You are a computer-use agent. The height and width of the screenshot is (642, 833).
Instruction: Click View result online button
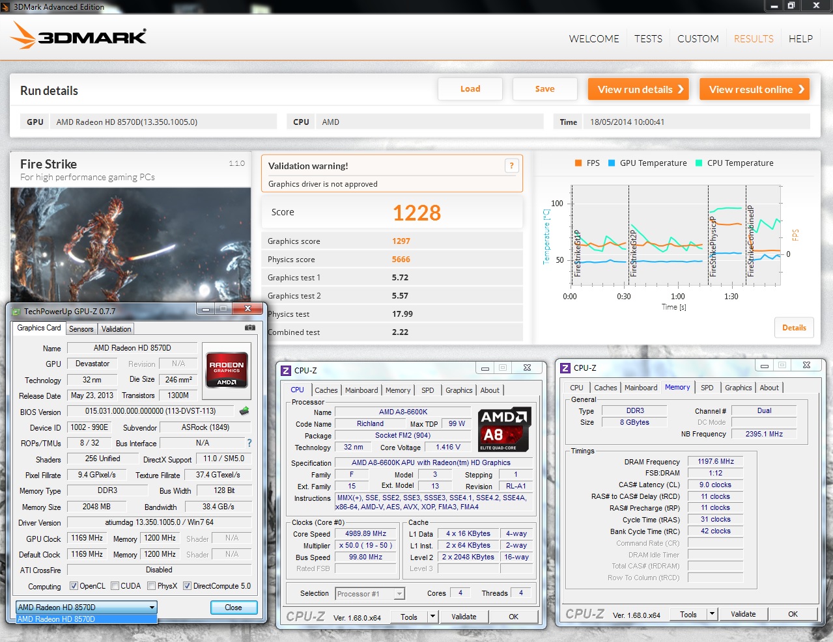755,89
